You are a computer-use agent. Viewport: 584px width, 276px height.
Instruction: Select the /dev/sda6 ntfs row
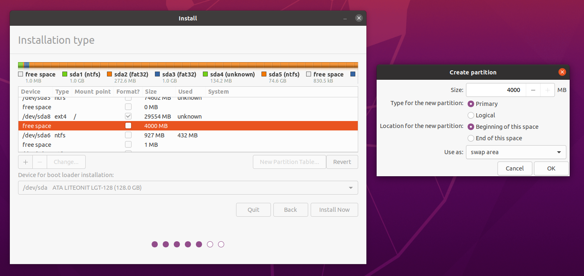tap(188, 135)
